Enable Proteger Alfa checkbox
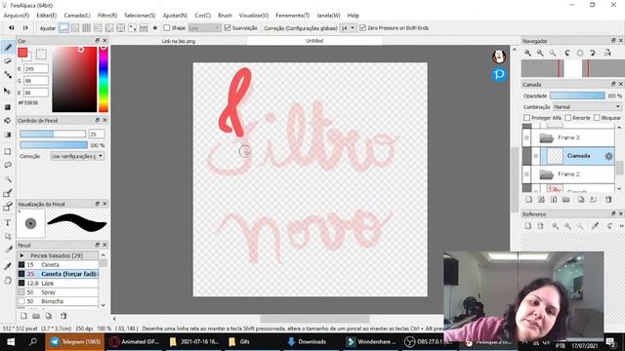Screen dimensions: 625x351 527,118
